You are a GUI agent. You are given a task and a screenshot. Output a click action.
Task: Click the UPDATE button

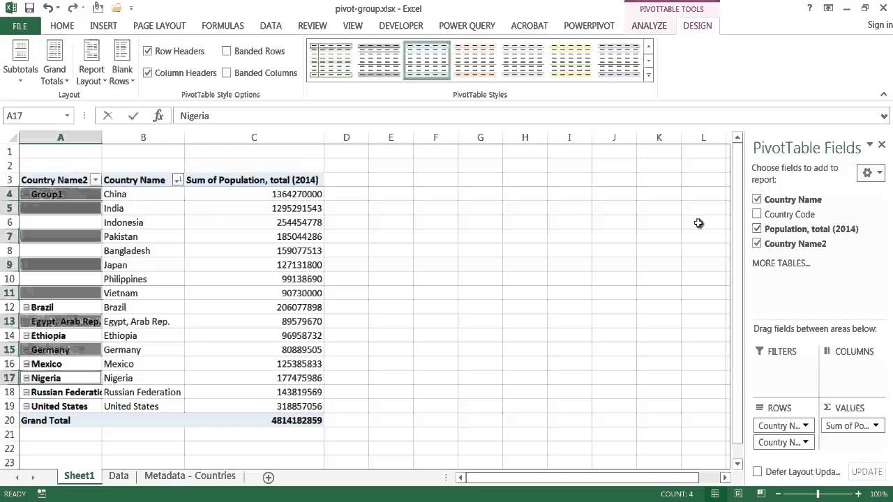point(866,471)
